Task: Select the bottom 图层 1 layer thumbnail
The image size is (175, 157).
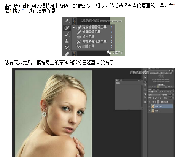Action: (153, 111)
